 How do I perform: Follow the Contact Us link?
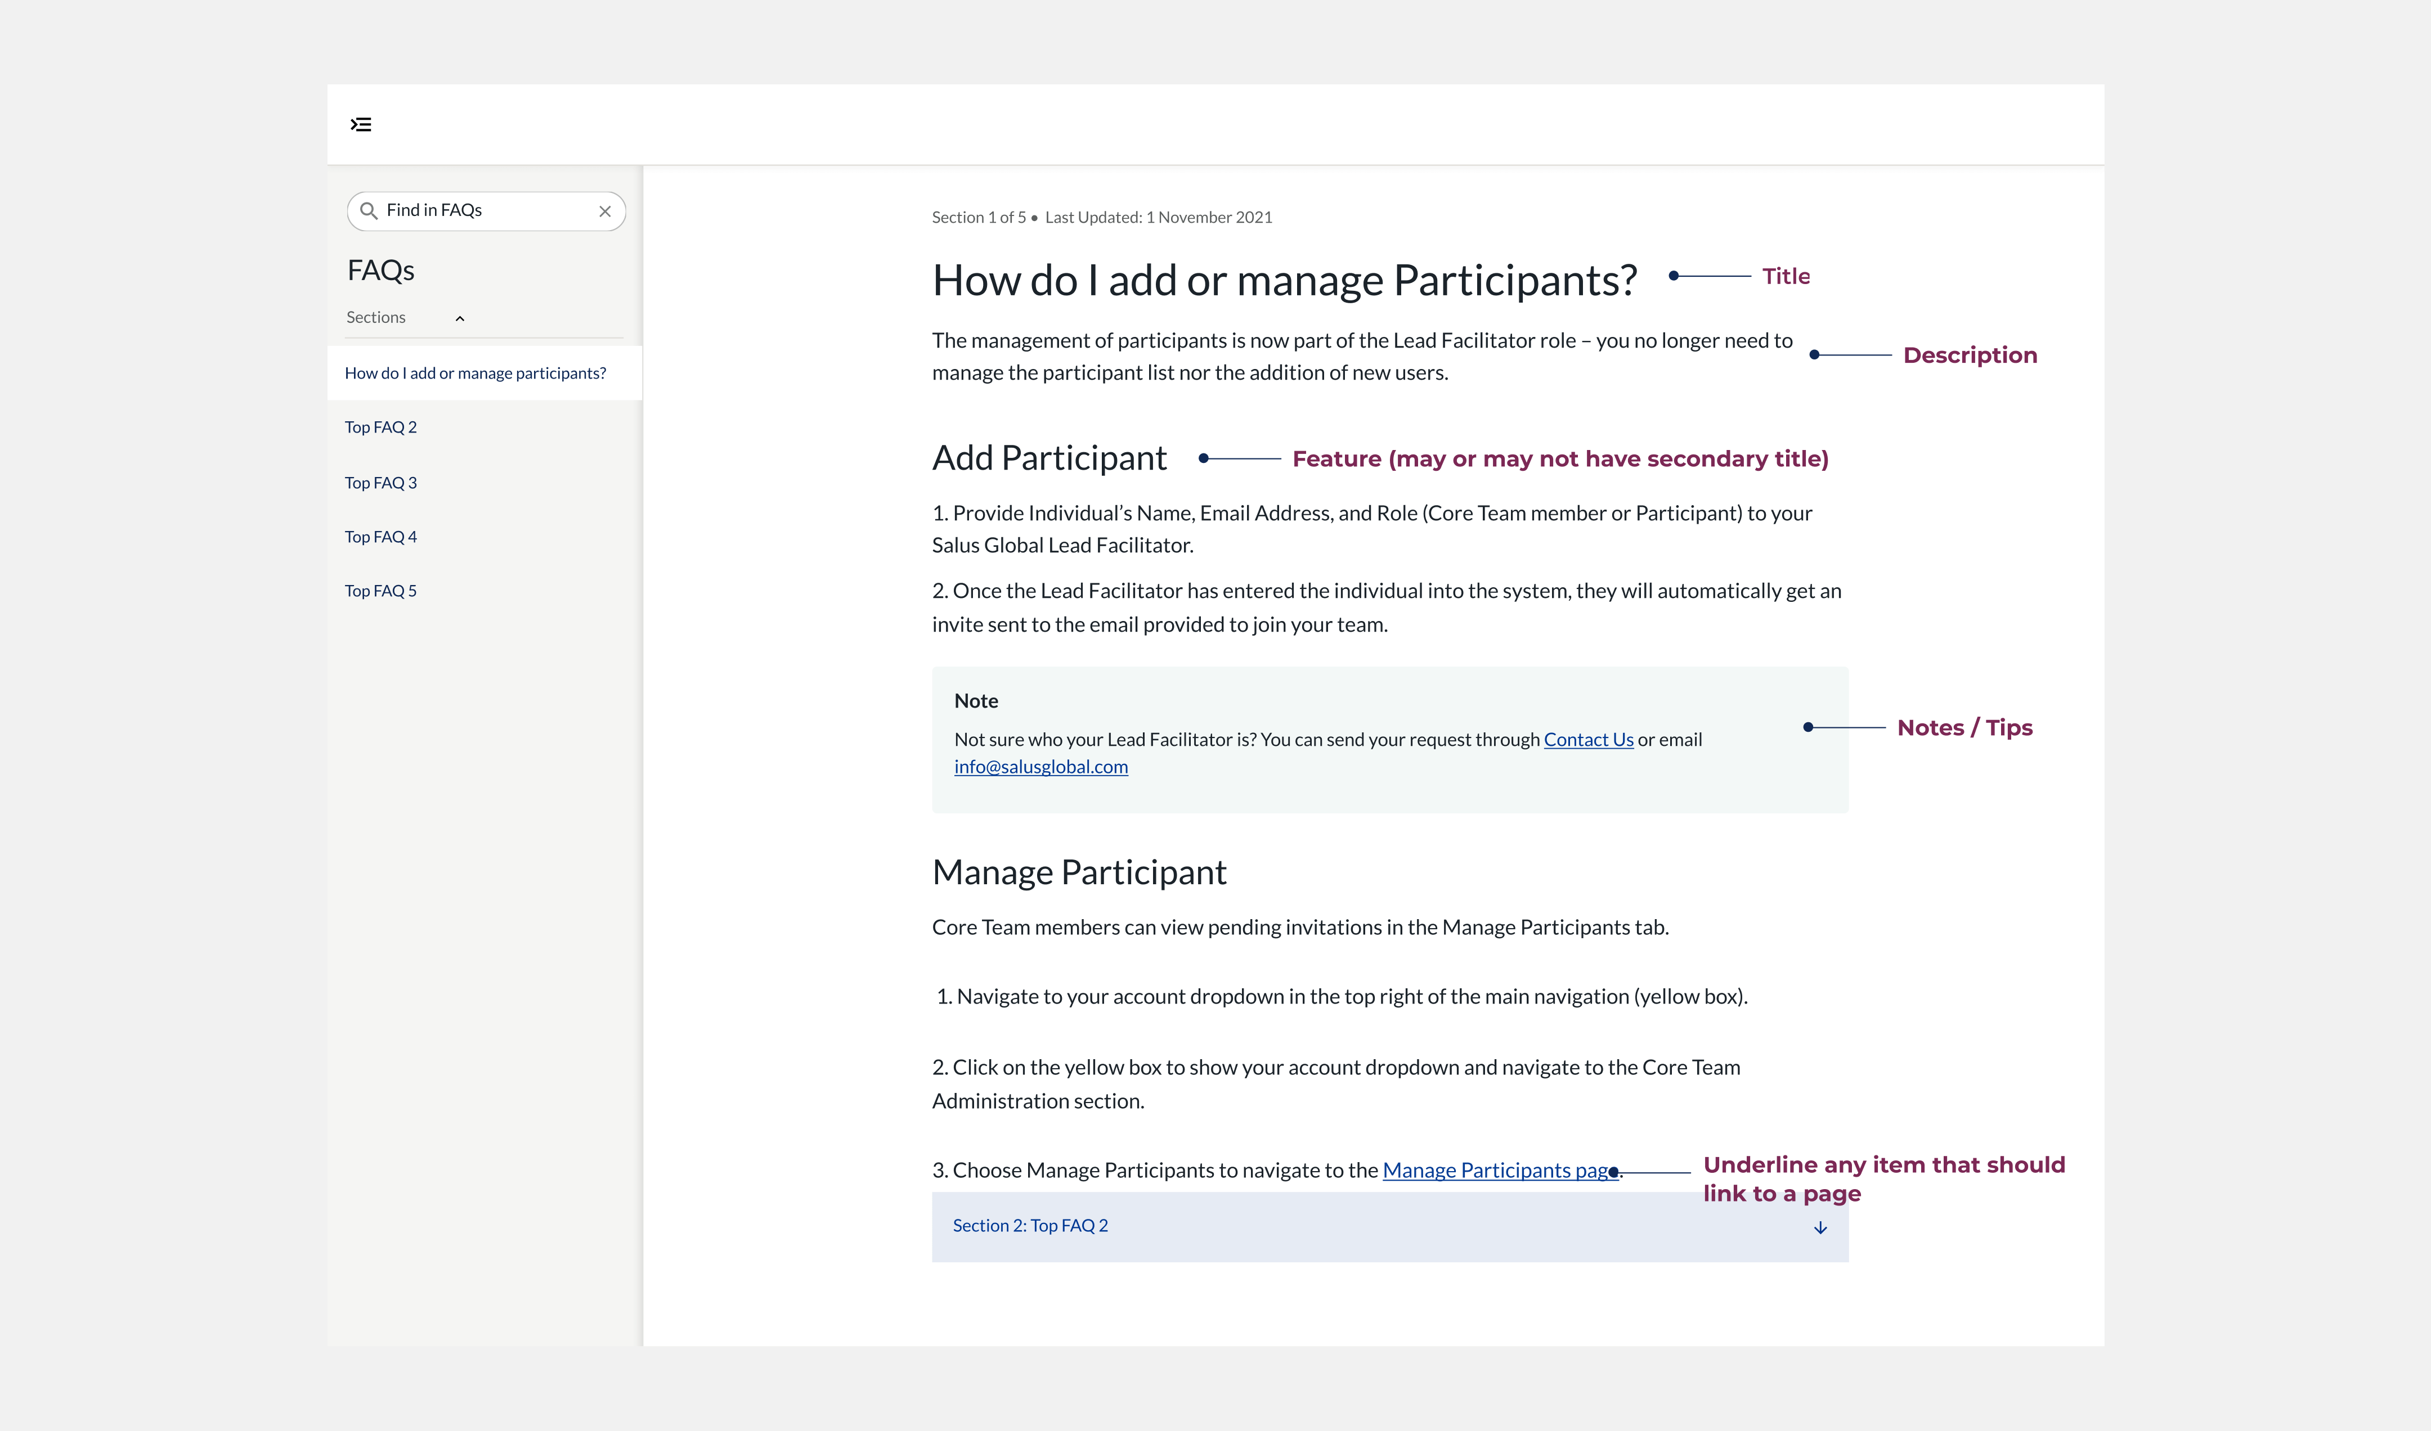click(1588, 740)
